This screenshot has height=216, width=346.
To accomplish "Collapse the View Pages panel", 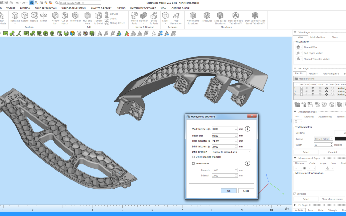I will tap(295, 32).
